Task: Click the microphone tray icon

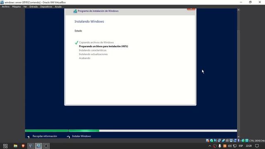Action: tap(219, 146)
